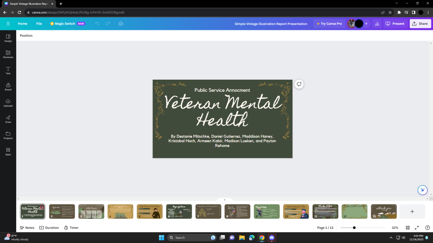Screen dimensions: 433x243
Task: Undo the last action
Action: pos(97,24)
